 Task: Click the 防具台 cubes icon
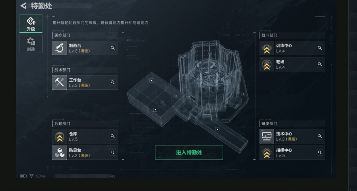coord(59,153)
